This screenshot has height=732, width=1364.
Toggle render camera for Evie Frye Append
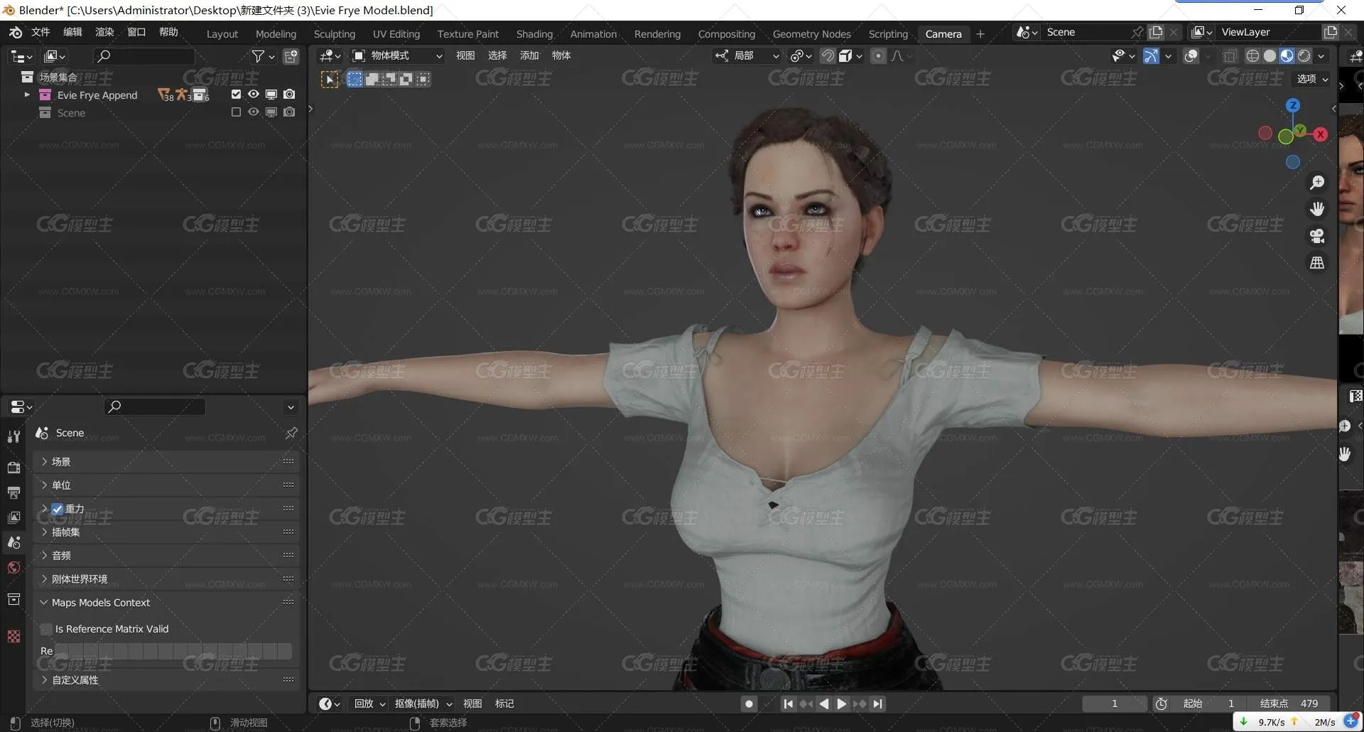[x=289, y=94]
